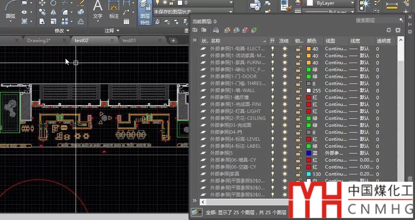415x220 pixels.
Task: Click the set current layer green check icon
Action: tap(254, 30)
